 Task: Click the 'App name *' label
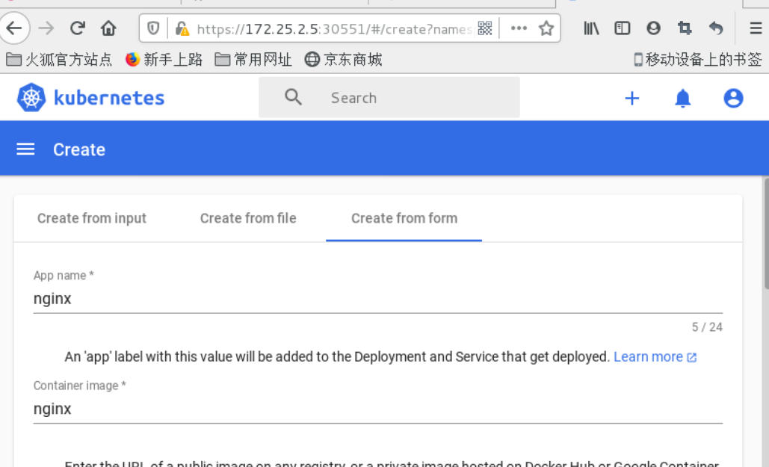(x=64, y=276)
